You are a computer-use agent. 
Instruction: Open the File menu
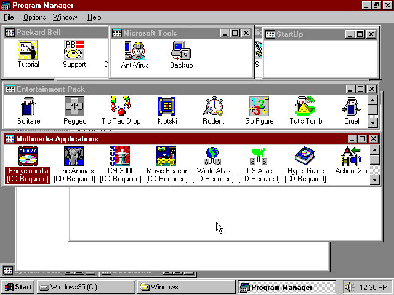tap(9, 17)
